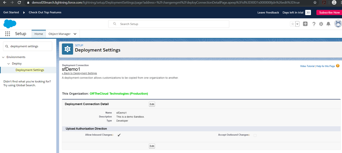
Task: Switch to the Object Manager tab
Action: tap(60, 34)
